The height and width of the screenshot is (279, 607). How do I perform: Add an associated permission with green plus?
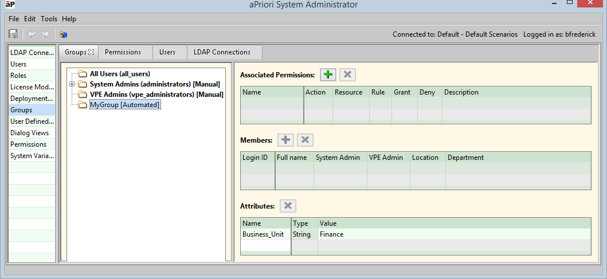[x=328, y=74]
